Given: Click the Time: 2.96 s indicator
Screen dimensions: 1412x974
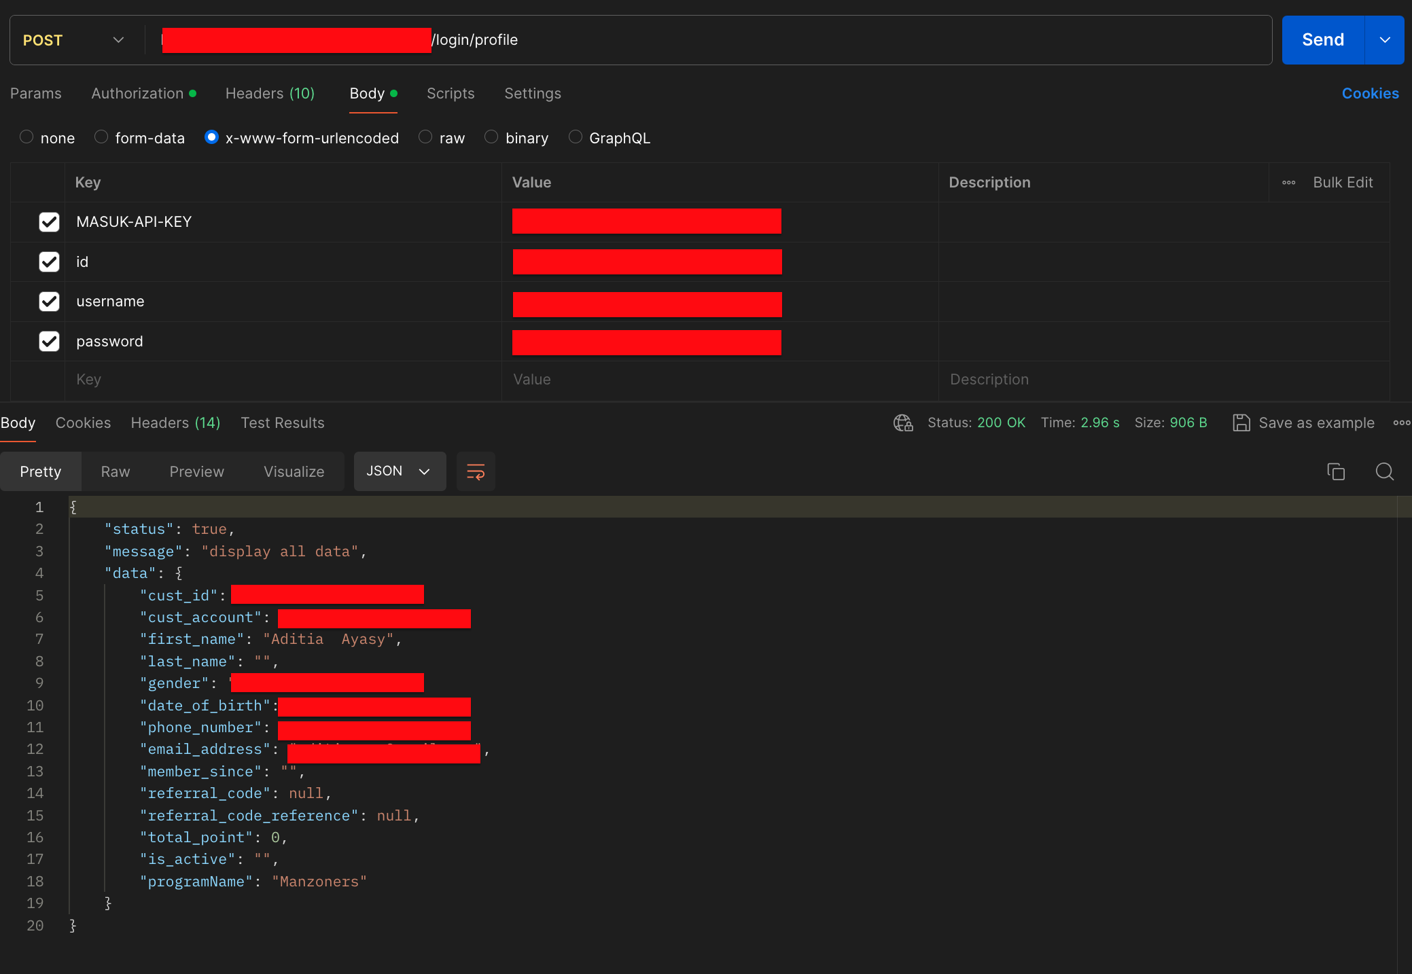Looking at the screenshot, I should [1080, 422].
